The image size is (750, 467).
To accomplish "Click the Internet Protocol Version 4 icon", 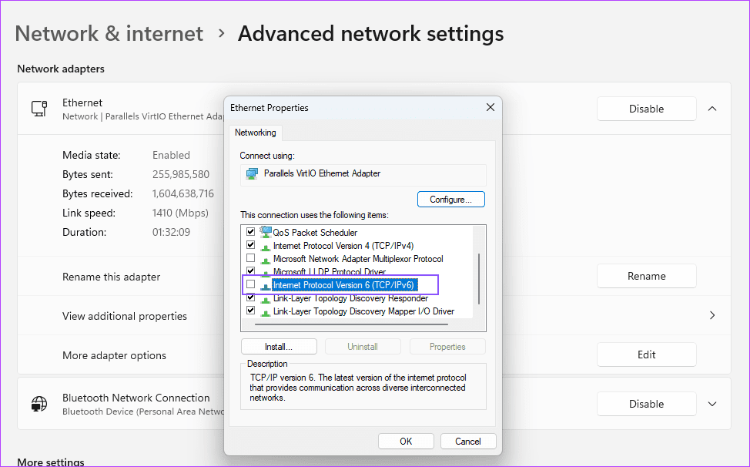I will (265, 245).
